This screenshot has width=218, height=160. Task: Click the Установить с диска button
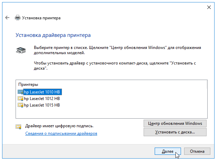[x=175, y=132]
